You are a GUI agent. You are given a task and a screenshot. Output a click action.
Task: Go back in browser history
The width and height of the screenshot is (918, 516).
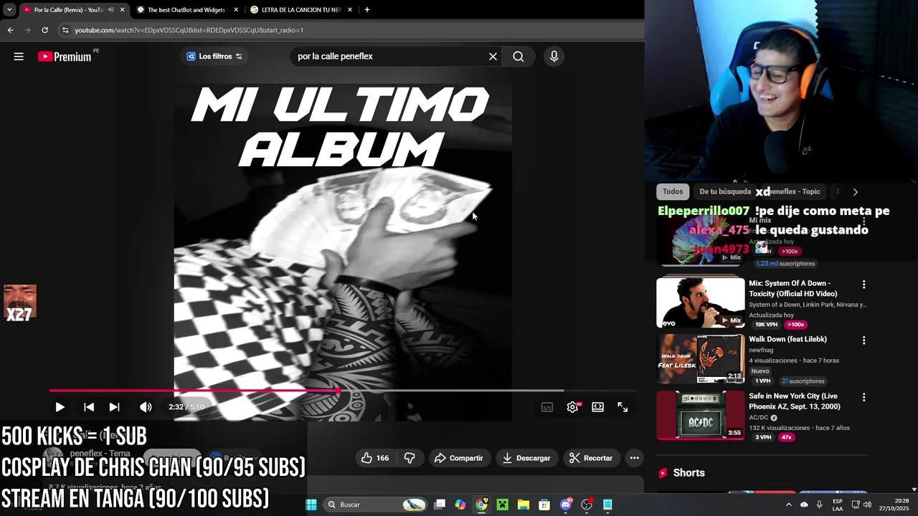pyautogui.click(x=10, y=30)
